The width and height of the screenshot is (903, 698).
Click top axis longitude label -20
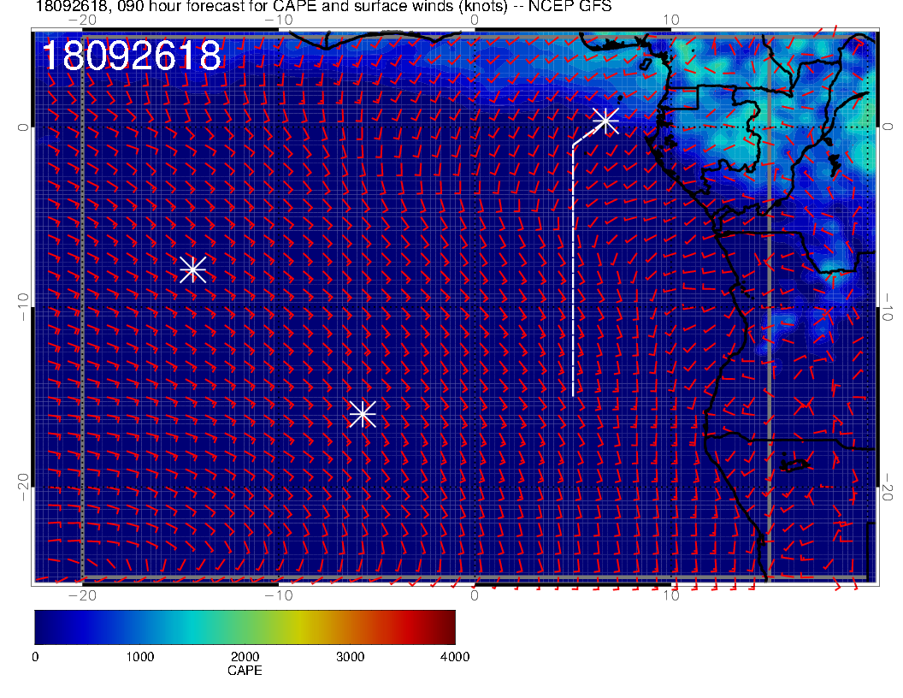coord(82,20)
